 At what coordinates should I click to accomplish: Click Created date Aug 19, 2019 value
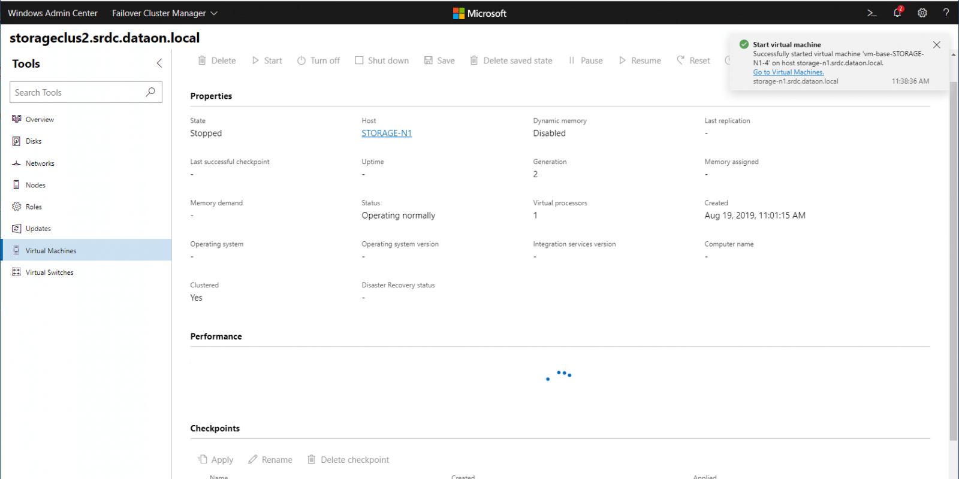tap(755, 216)
